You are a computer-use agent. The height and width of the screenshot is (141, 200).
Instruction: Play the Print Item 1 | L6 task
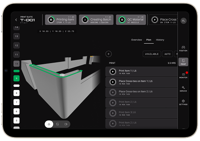(113, 72)
